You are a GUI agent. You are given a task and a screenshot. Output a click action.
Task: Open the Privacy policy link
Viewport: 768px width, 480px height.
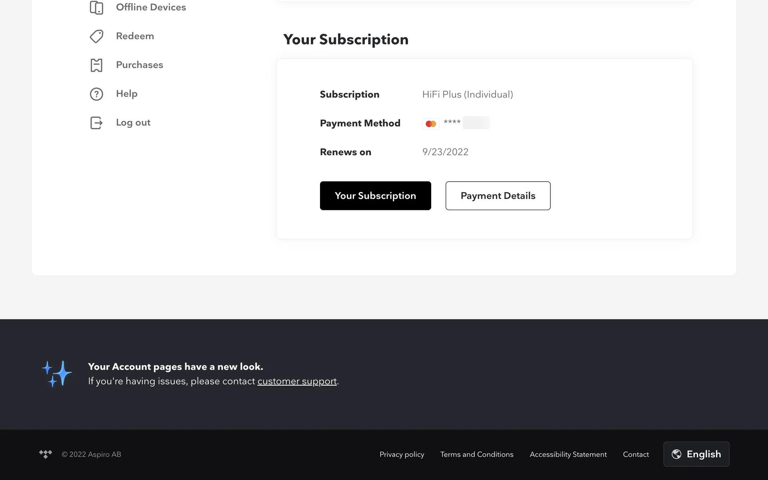click(402, 454)
